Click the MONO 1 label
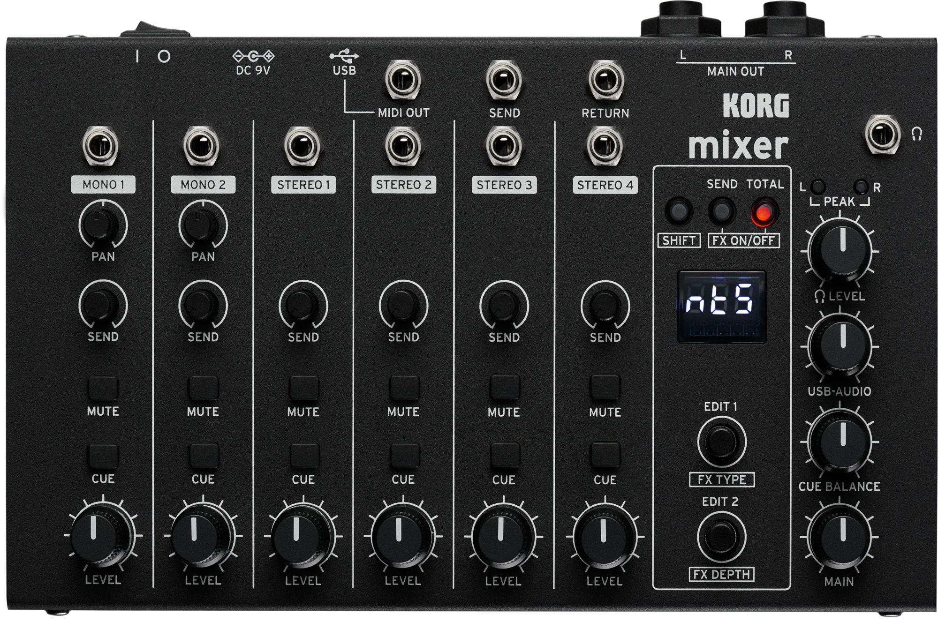Screen dimensions: 938x622 pyautogui.click(x=103, y=185)
